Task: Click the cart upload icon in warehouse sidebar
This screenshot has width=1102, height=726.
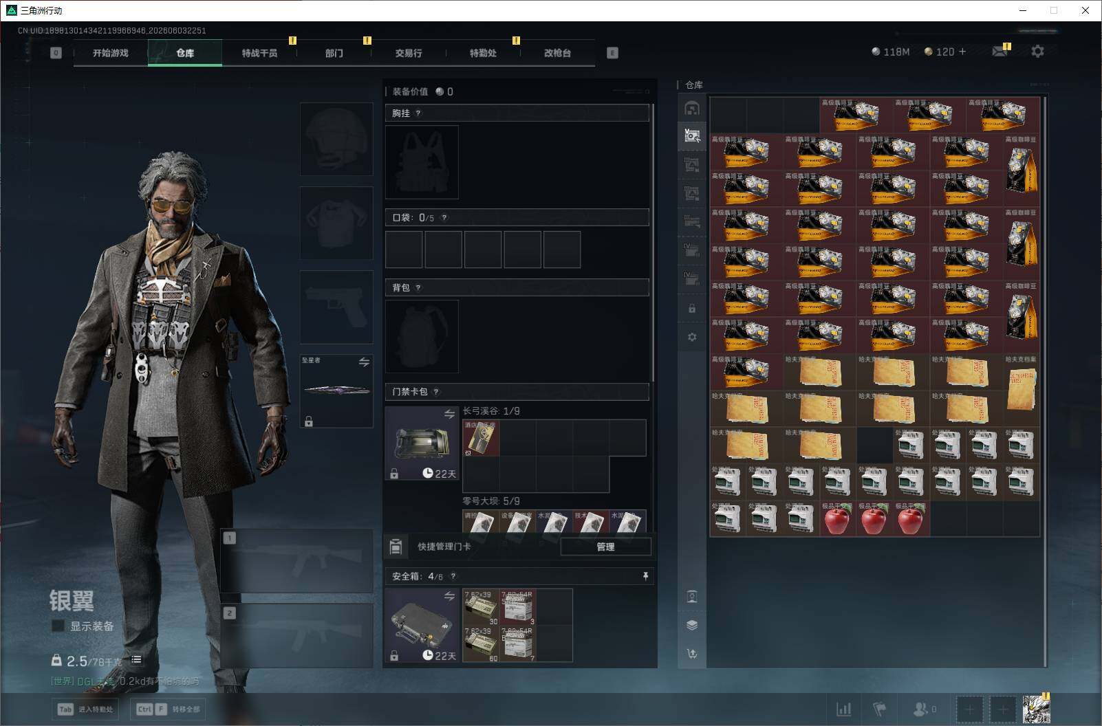Action: [692, 654]
